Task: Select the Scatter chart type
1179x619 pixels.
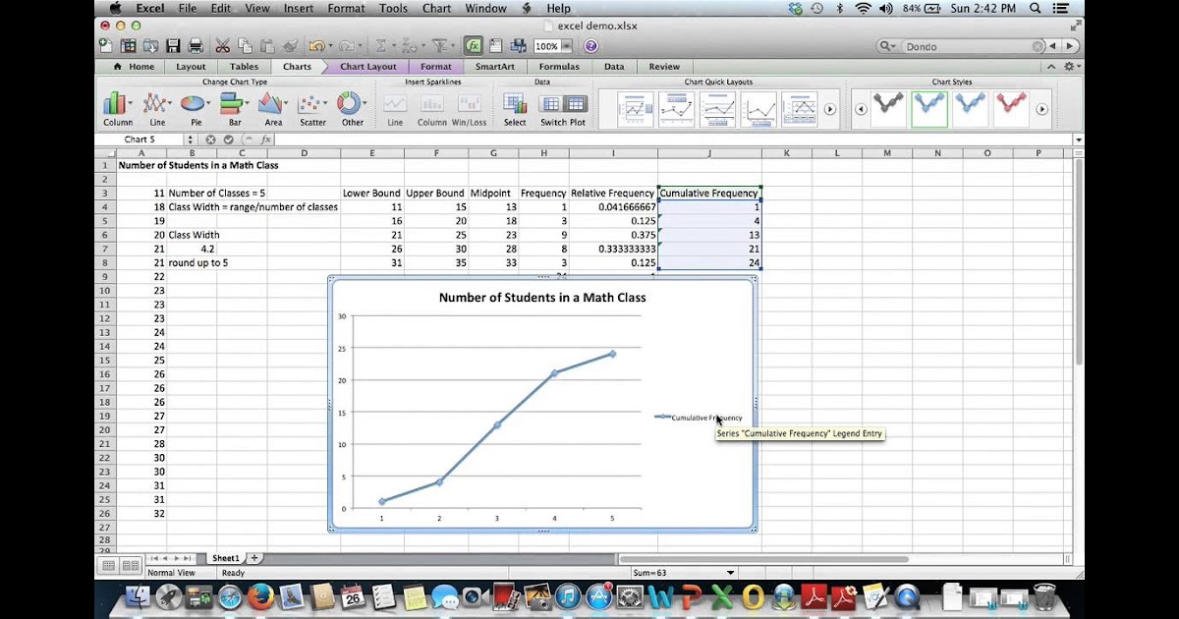Action: coord(312,109)
